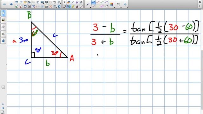This screenshot has width=203, height=114.
Task: Select the Shapes tool
Action: click(x=69, y=2)
